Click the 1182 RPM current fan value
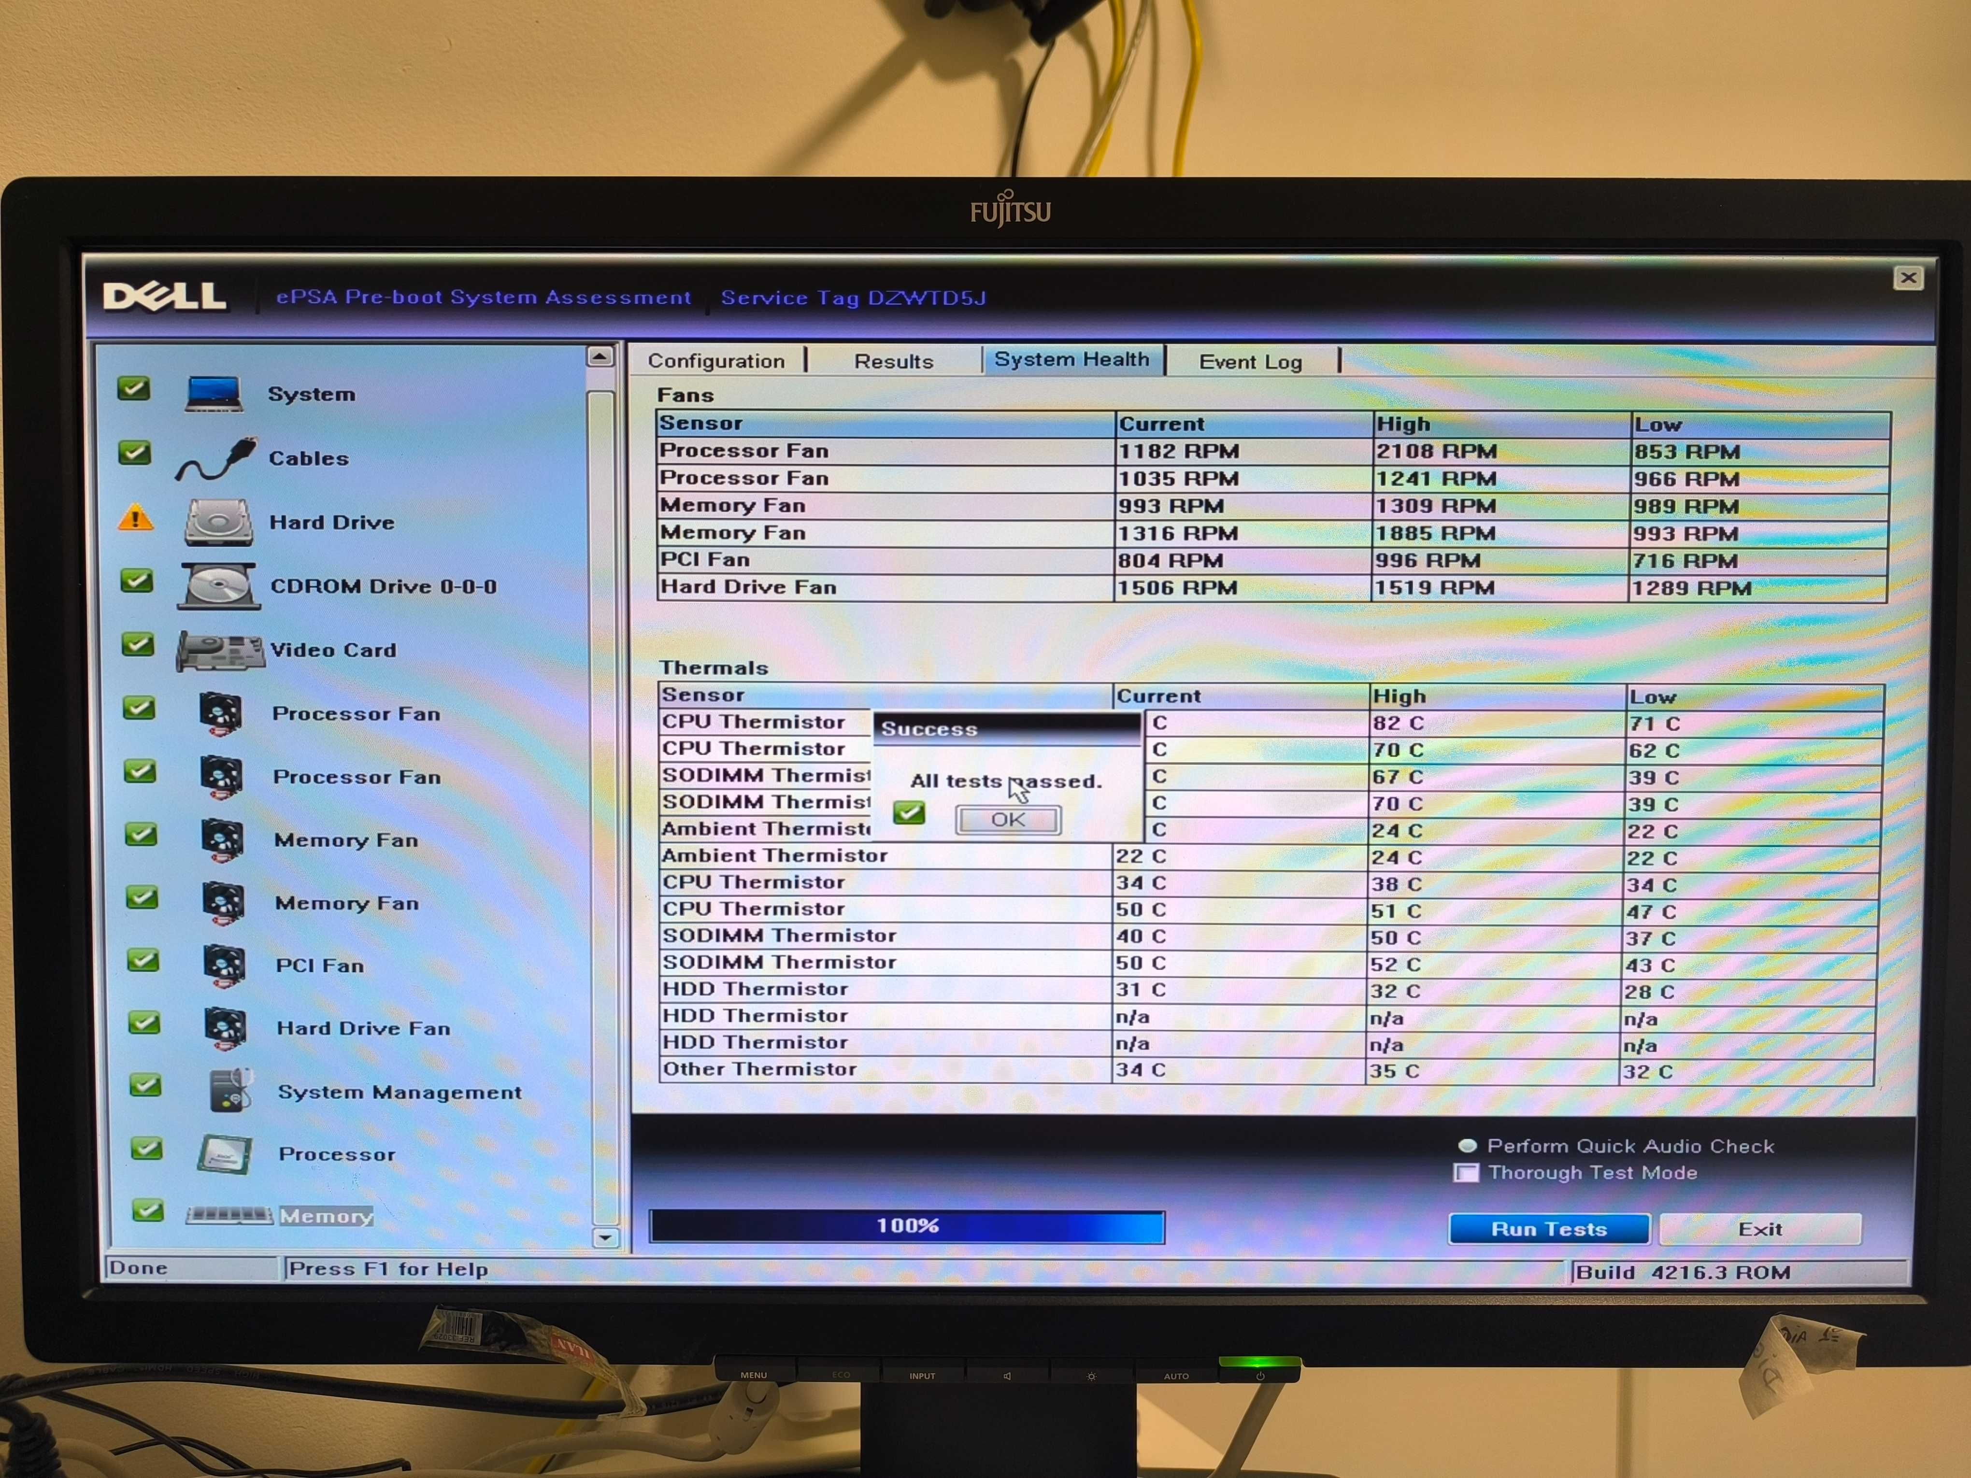This screenshot has height=1478, width=1971. [1178, 451]
